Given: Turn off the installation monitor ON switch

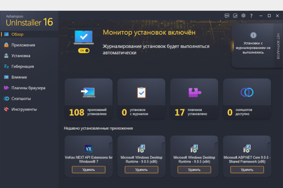Looking at the screenshot, I should pos(84,51).
